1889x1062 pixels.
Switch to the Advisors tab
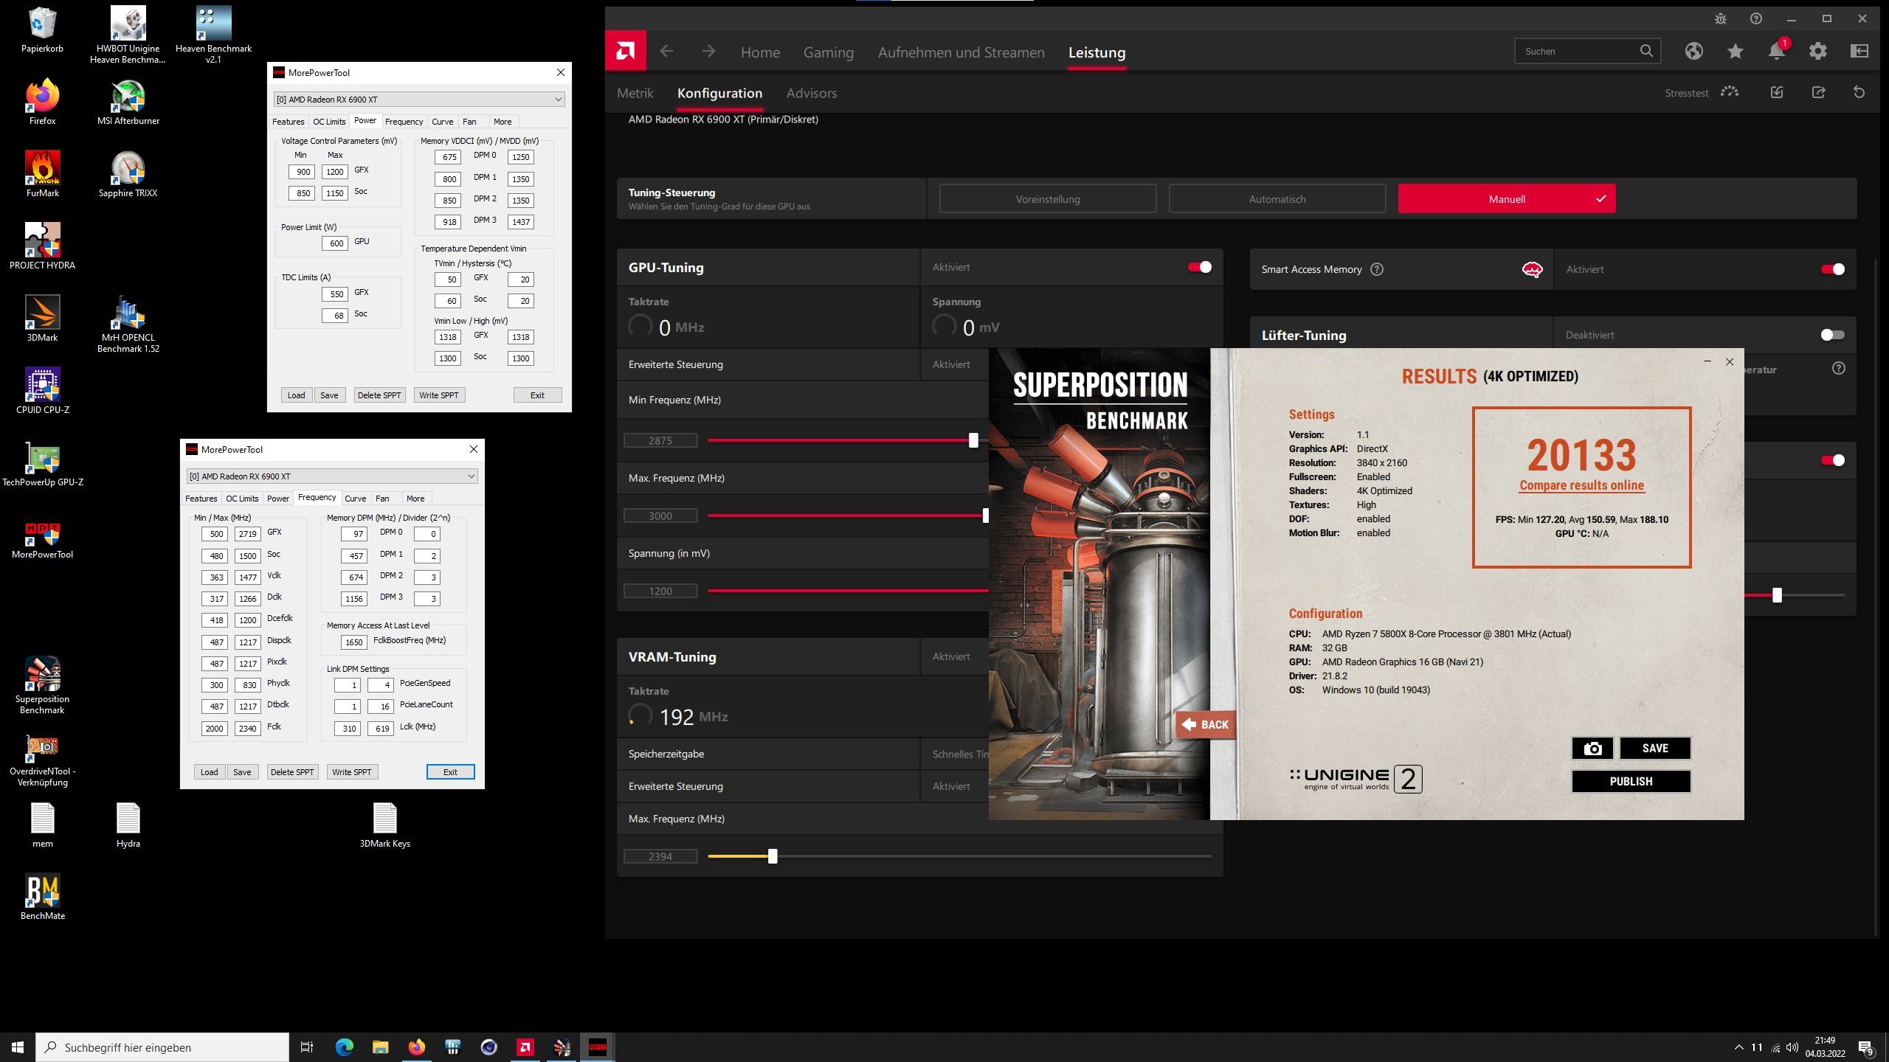click(812, 93)
